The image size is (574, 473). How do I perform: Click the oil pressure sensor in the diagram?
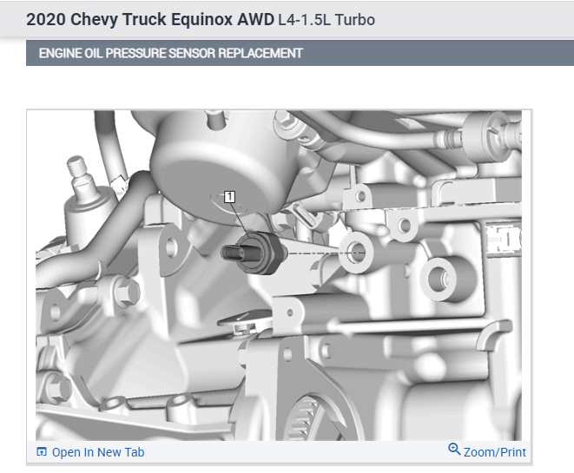254,253
